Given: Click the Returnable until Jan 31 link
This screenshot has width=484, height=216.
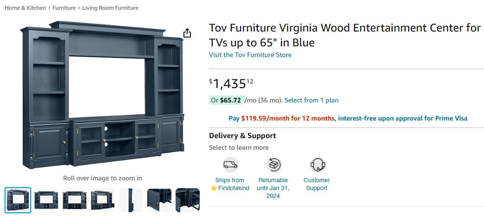Looking at the screenshot, I should pos(273,188).
